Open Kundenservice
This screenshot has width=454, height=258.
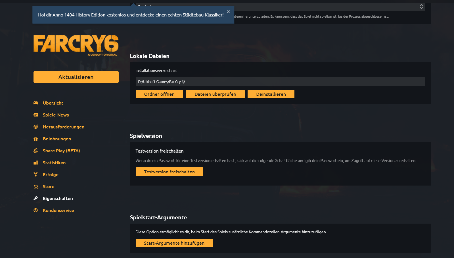58,210
